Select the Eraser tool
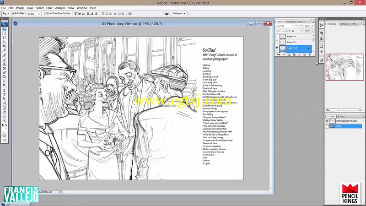366x206 pixels. 4,72
